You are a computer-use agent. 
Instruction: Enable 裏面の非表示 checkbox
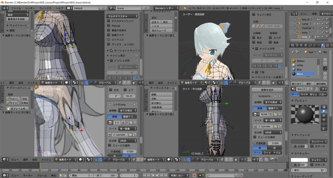tap(109, 30)
